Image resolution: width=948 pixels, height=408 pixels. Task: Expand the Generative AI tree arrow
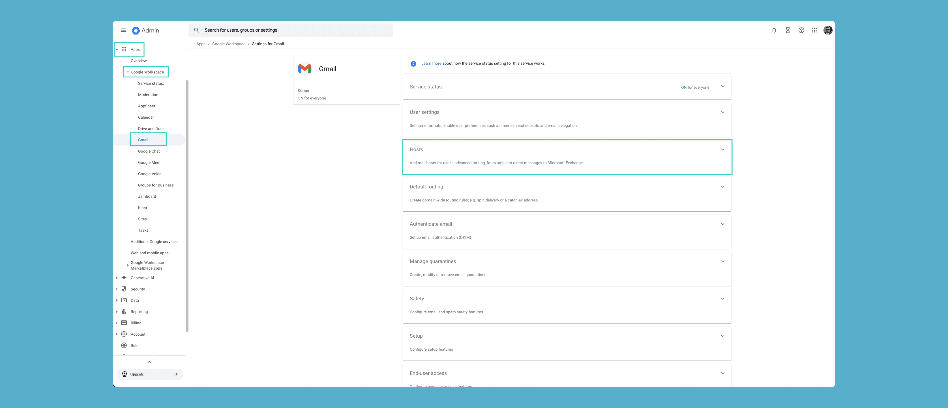point(117,278)
